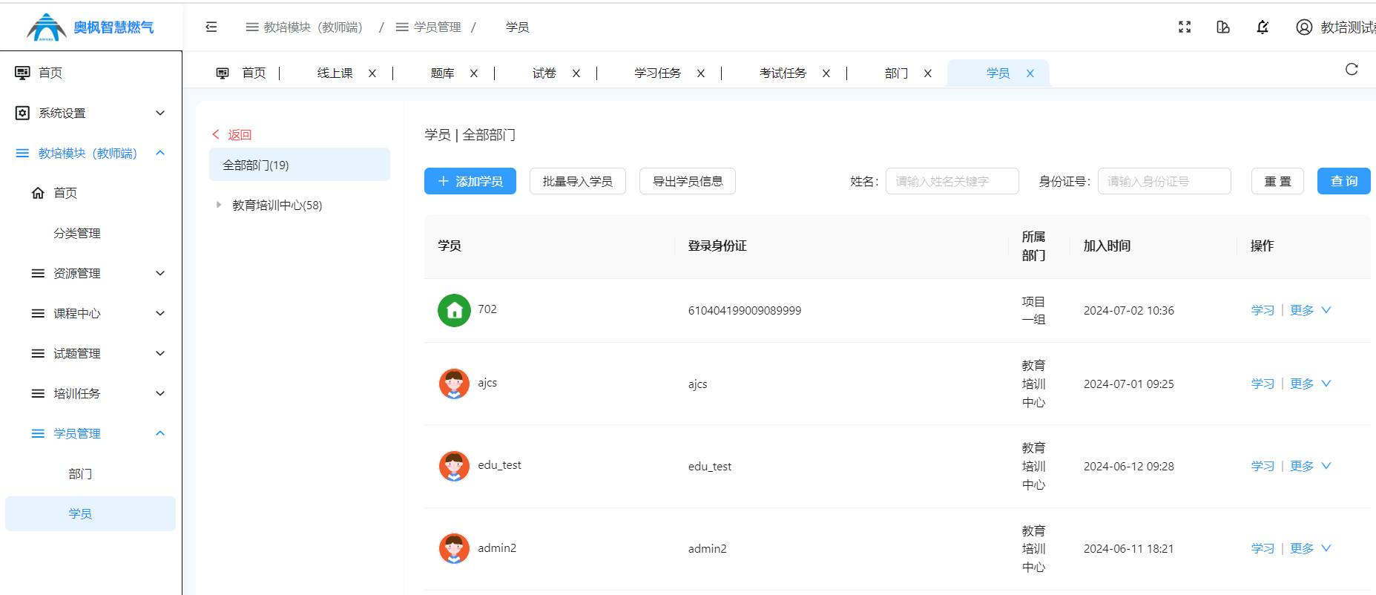
Task: Switch to the 部门 tab
Action: point(896,73)
